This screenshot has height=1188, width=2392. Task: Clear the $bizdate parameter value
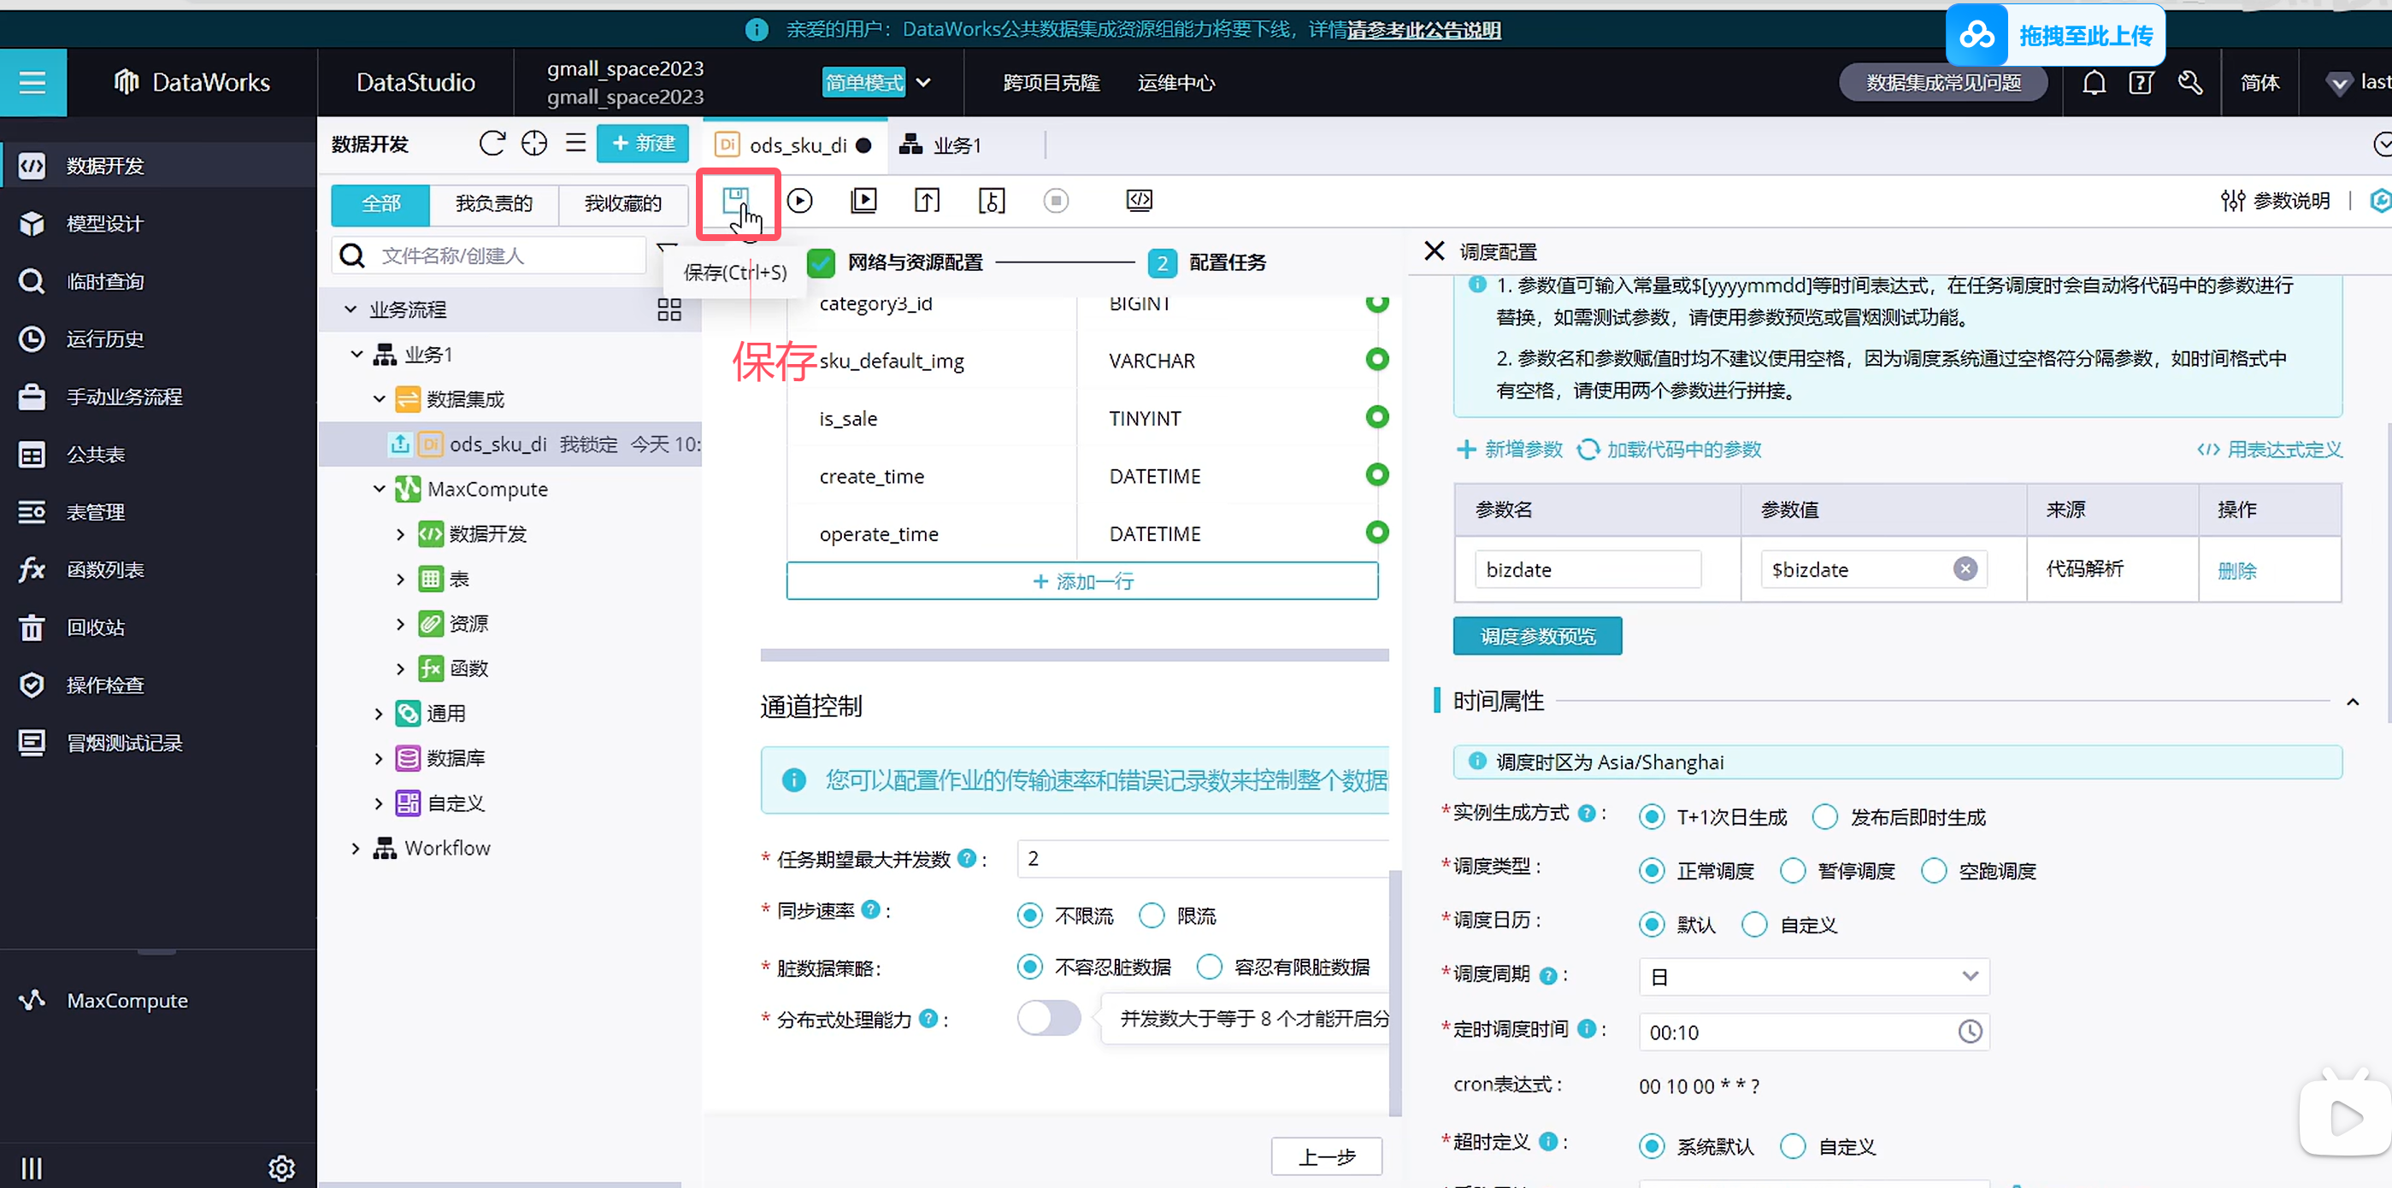[x=1965, y=569]
